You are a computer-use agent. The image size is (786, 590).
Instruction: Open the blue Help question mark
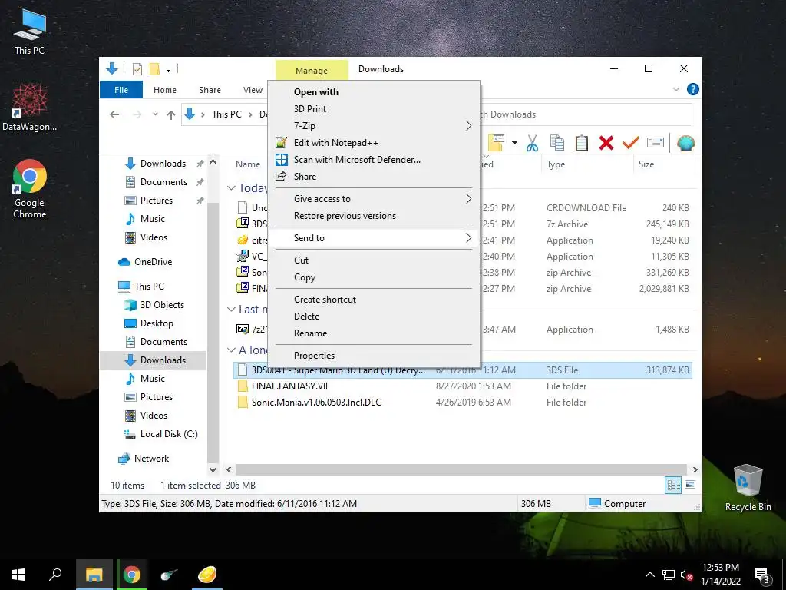pos(693,89)
